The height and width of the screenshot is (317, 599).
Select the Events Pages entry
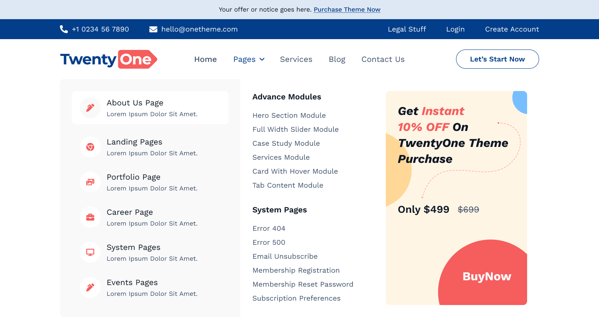(150, 287)
